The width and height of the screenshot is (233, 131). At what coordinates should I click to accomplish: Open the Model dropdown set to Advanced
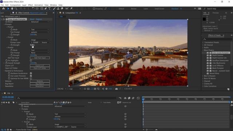(40, 22)
